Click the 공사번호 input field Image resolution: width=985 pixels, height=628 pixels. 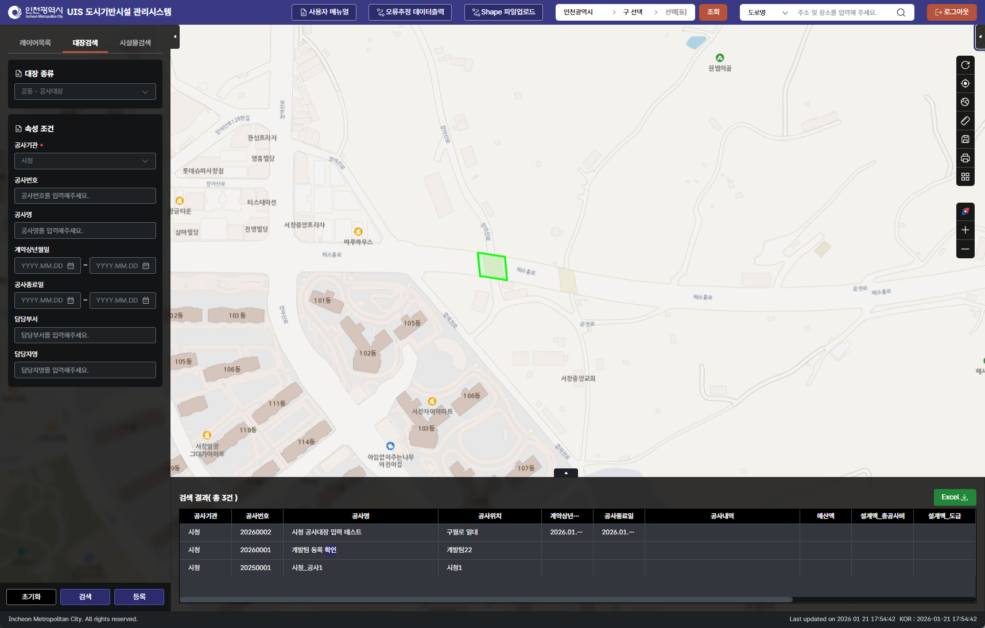click(x=85, y=196)
